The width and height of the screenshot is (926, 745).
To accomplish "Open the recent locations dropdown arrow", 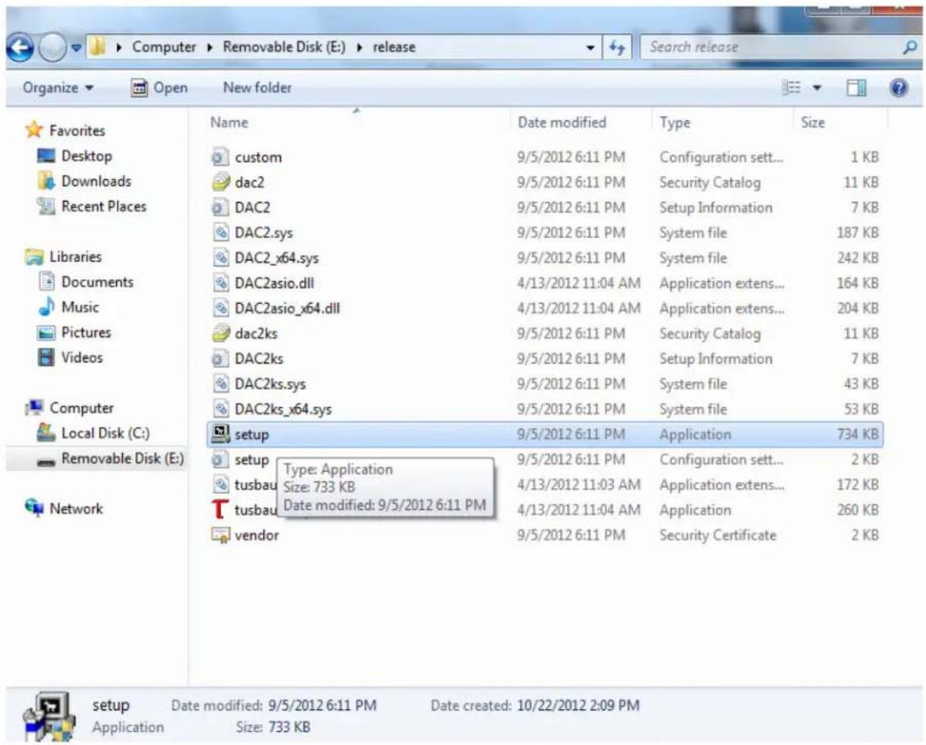I will click(x=77, y=48).
